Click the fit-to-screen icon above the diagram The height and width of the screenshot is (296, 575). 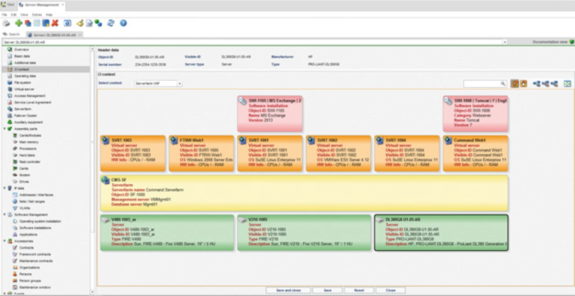[x=567, y=84]
